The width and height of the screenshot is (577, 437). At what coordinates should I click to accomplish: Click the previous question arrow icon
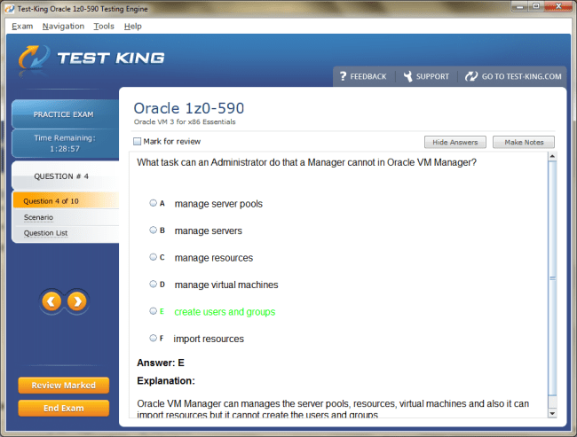click(x=51, y=301)
